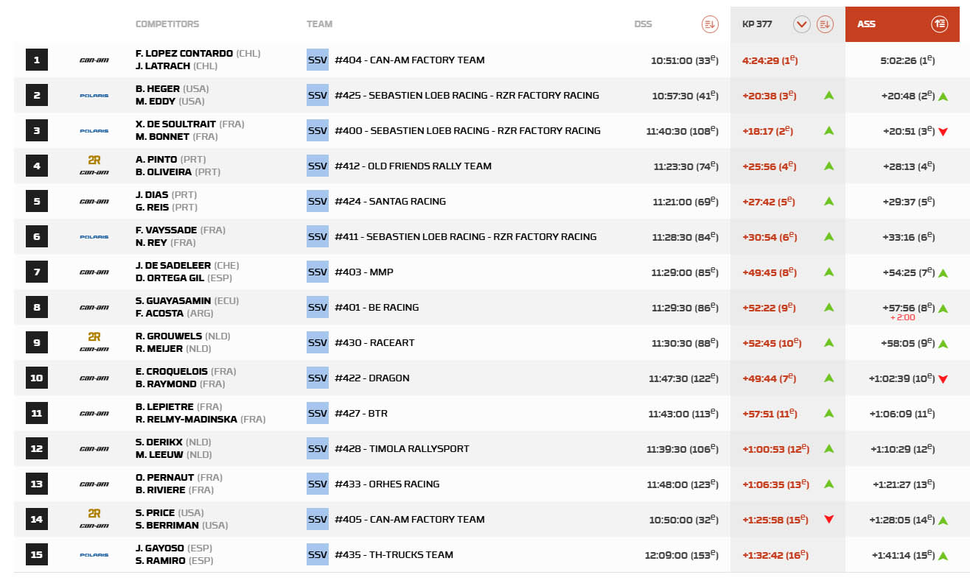Click the green up arrow beside +20:48 ASS time
This screenshot has height=586, width=970.
click(x=943, y=96)
